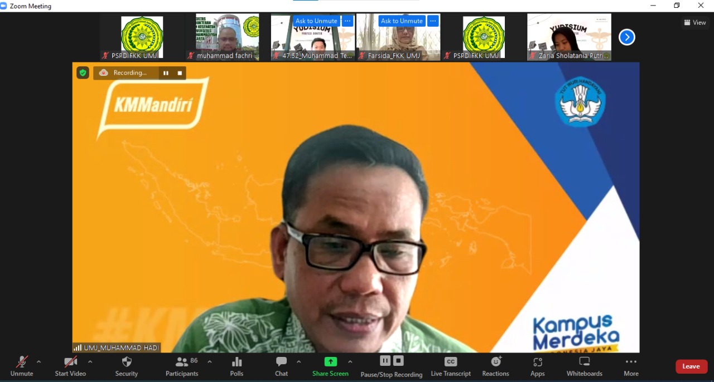Open the Reactions menu

(495, 366)
